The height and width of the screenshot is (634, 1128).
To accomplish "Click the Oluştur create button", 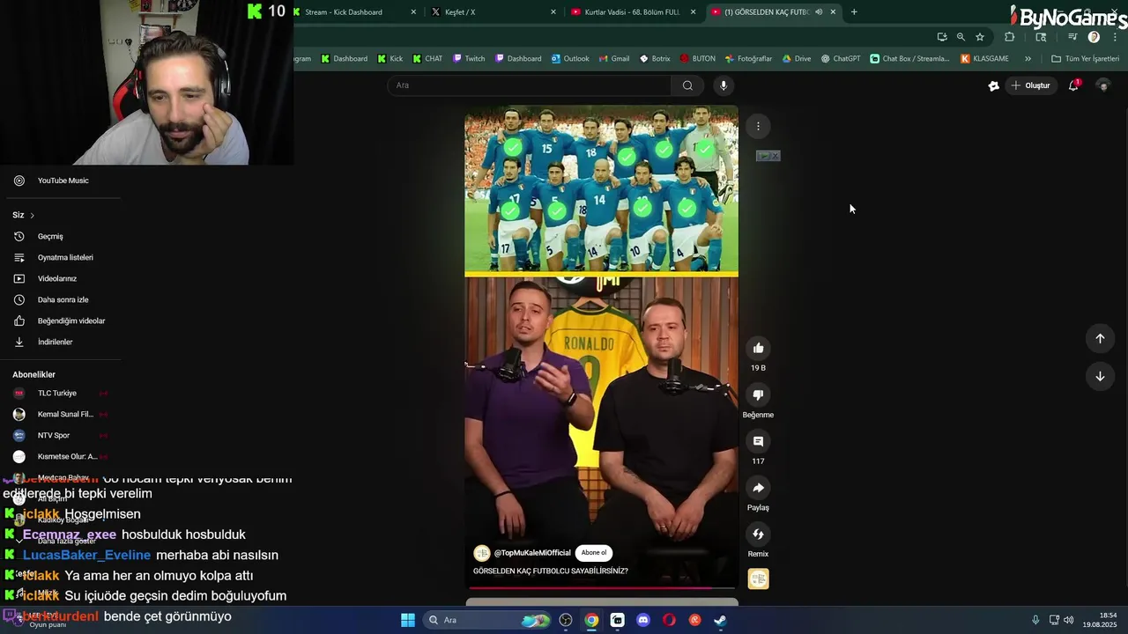I will point(1030,85).
